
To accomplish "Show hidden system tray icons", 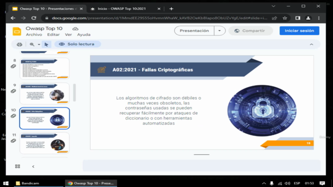I will pos(264,183).
